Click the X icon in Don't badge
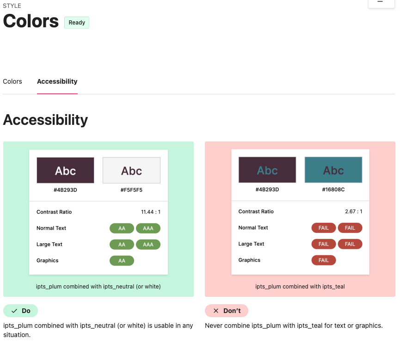Image resolution: width=400 pixels, height=350 pixels. pos(215,311)
